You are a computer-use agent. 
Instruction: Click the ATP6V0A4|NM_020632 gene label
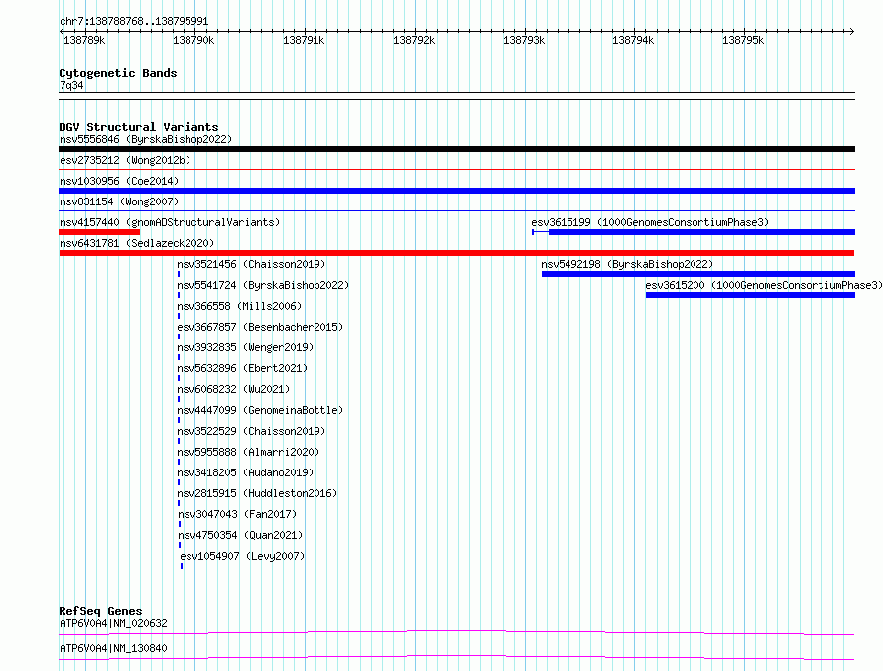tap(113, 623)
